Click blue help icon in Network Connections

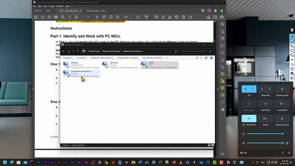tap(212, 58)
